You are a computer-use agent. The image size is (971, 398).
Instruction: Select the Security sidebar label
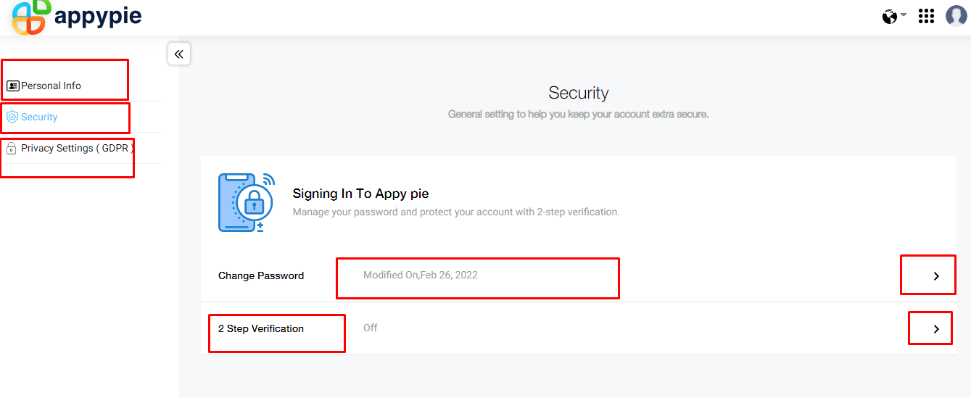(x=39, y=117)
